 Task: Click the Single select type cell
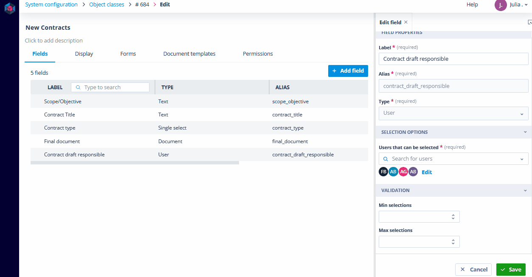coord(172,128)
